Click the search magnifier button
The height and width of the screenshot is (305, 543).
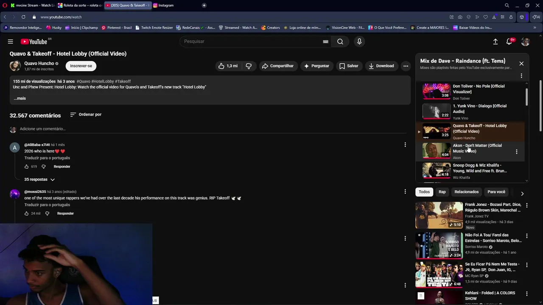point(340,42)
